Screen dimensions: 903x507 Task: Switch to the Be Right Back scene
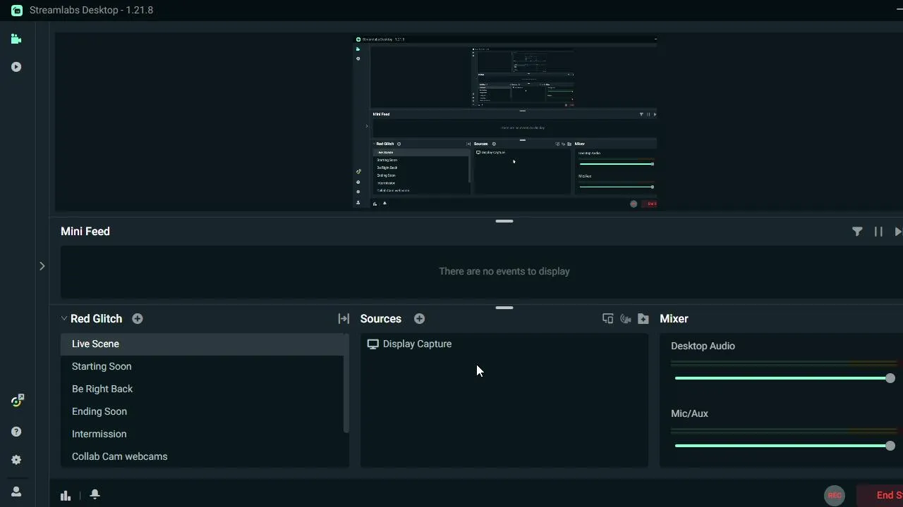click(x=202, y=389)
